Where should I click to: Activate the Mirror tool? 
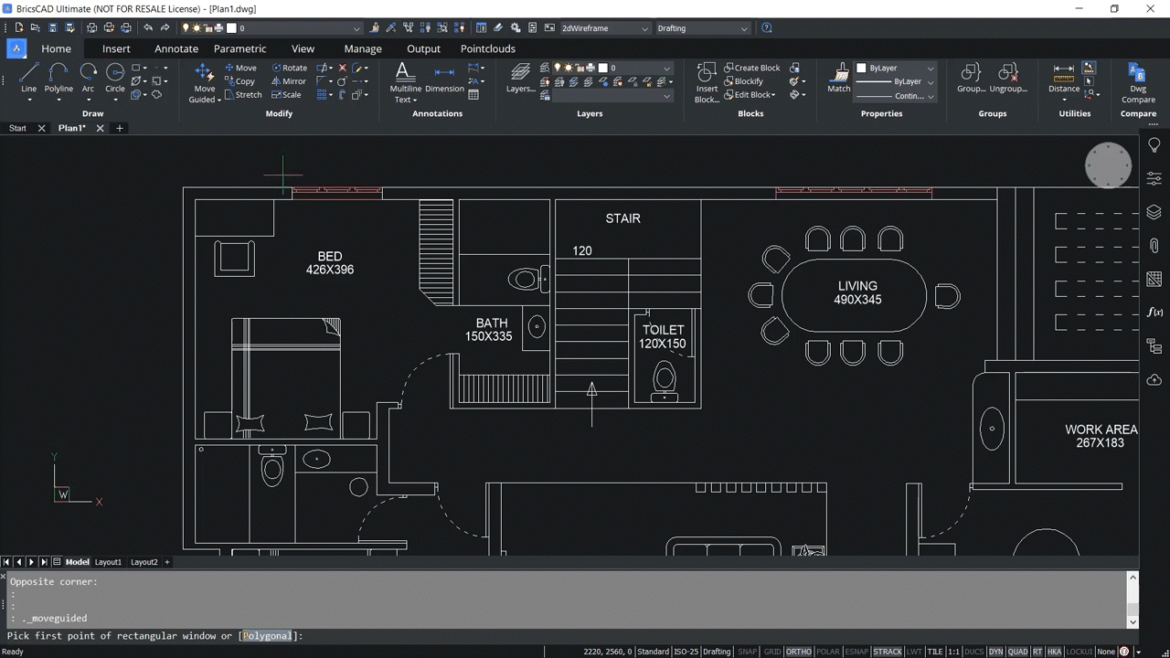coord(289,80)
